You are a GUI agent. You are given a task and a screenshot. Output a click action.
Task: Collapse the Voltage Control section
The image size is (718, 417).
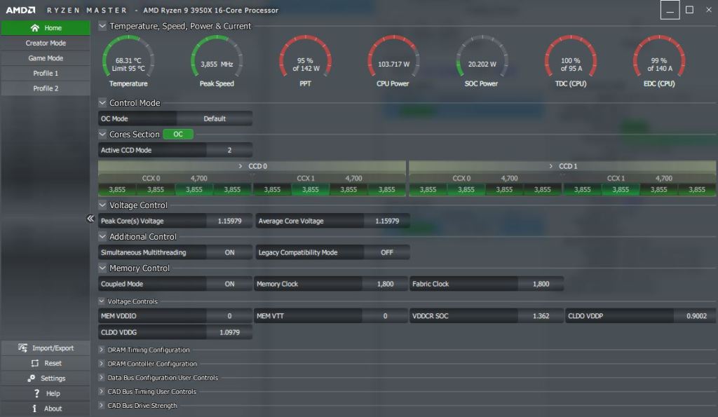click(103, 205)
